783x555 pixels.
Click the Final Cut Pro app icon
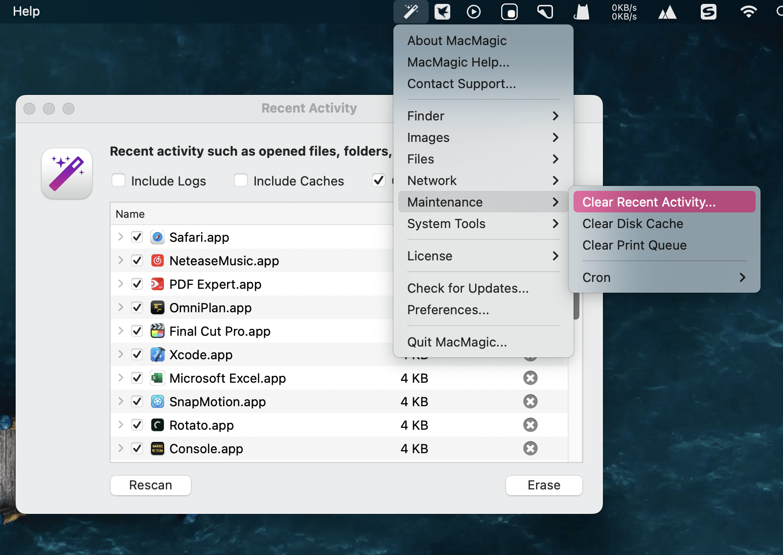157,331
